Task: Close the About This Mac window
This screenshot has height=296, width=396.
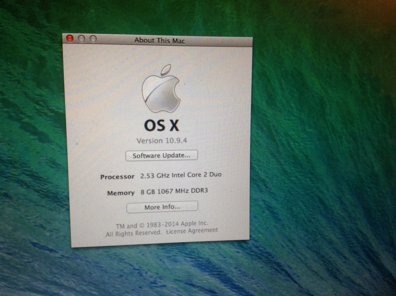Action: coord(70,38)
